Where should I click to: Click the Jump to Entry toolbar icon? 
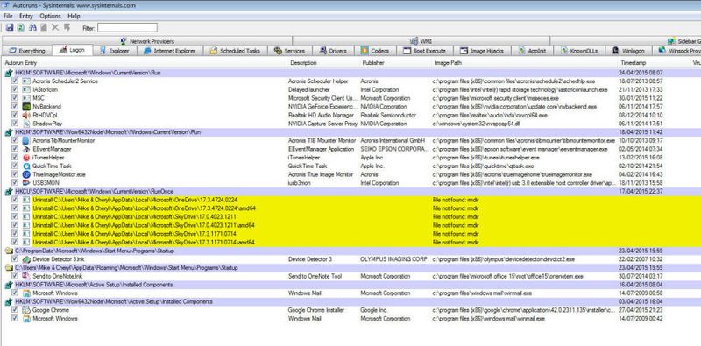67,28
